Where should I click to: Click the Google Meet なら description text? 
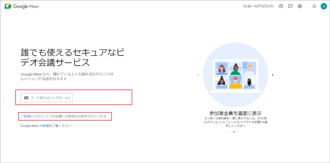tap(67, 76)
